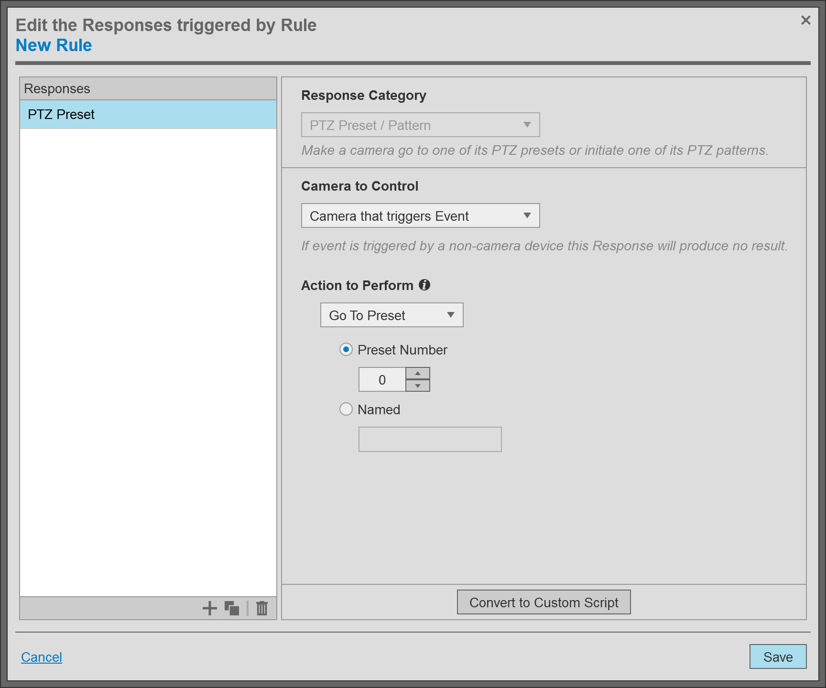826x688 pixels.
Task: Decrease the preset number with the down arrow
Action: coord(418,386)
